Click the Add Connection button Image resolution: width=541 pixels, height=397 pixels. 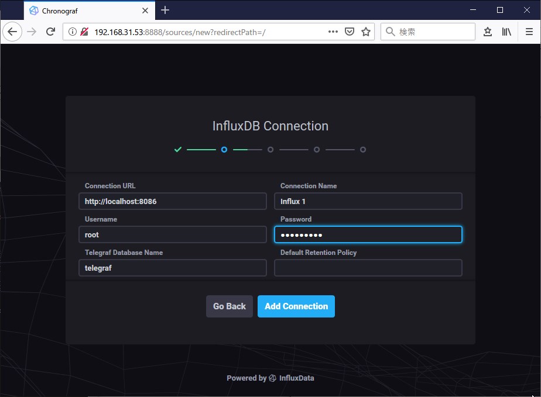click(x=296, y=306)
